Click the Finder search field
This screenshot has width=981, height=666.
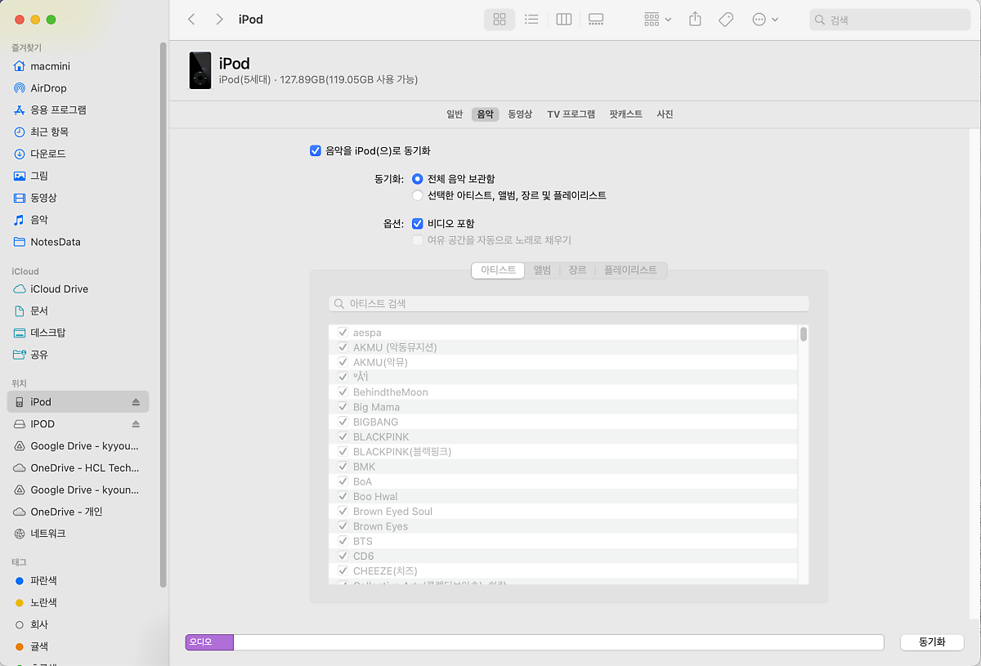890,20
